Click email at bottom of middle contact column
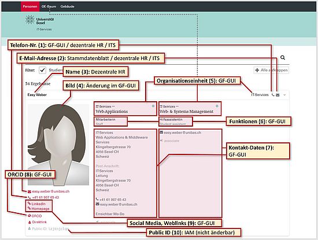Viewport: 318px width, 240px height. coord(119,204)
